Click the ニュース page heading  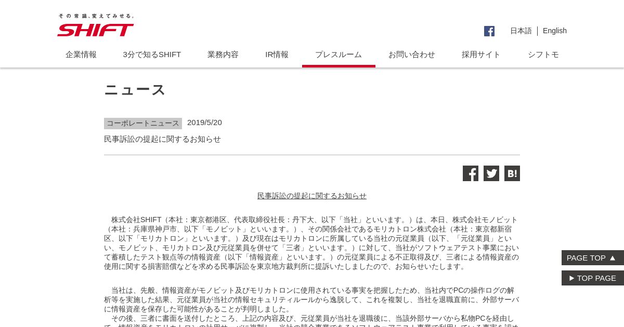135,90
